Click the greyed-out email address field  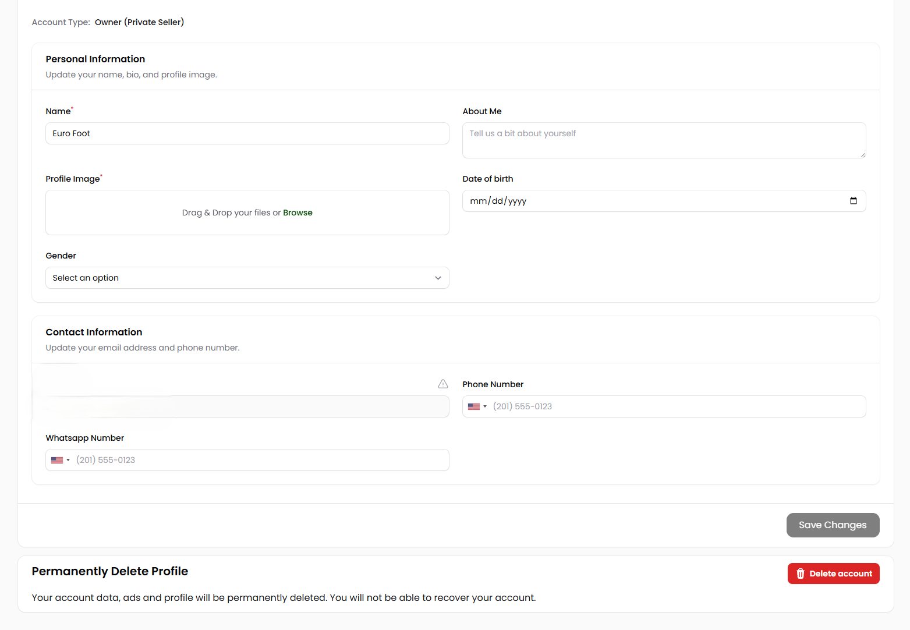247,406
